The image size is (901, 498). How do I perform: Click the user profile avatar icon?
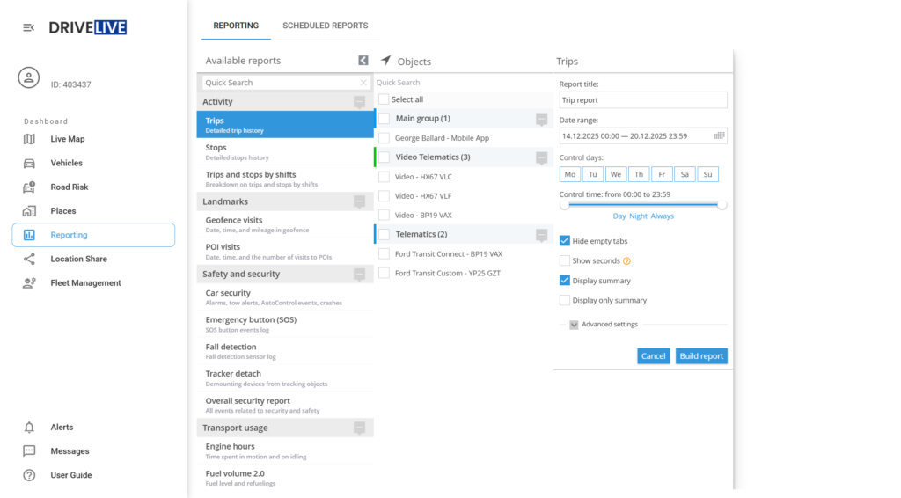[x=29, y=77]
